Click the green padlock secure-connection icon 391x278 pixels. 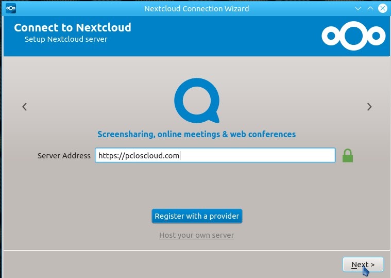pos(348,156)
